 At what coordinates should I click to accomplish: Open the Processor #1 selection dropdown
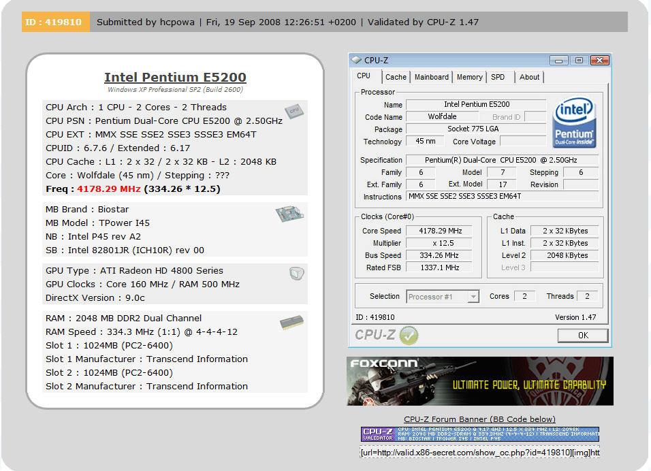473,297
